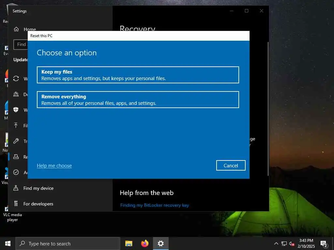Choose the Remove everything option
Screen dimensions: 334x250
coord(138,100)
